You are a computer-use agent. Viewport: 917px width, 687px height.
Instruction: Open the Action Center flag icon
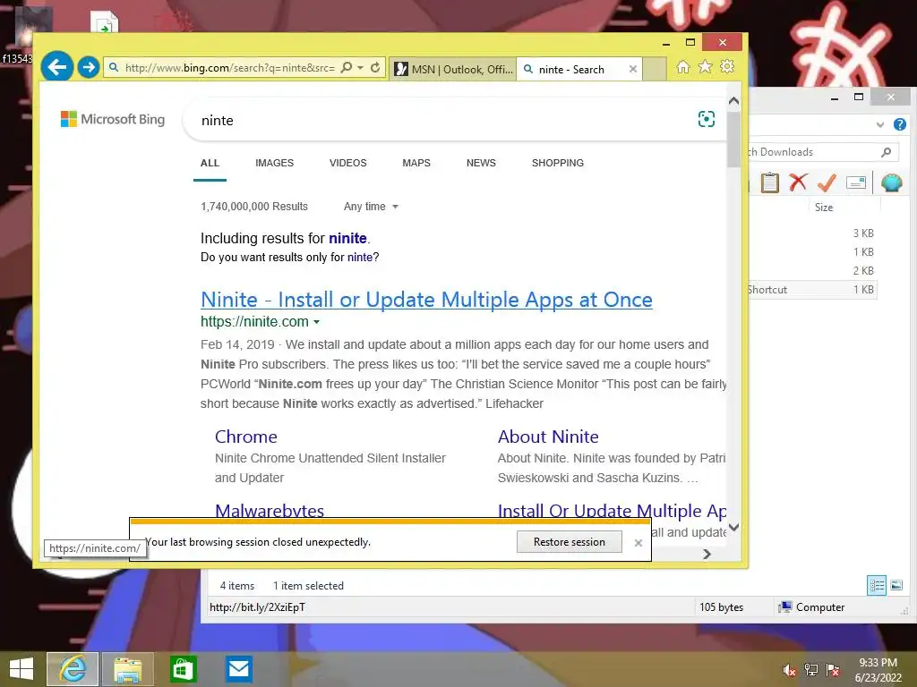click(x=833, y=670)
